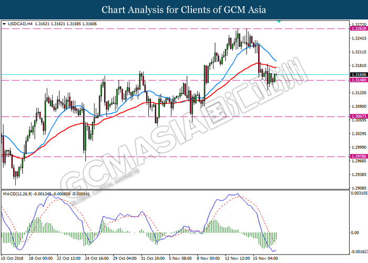
Task: Click the 15 Oct 2018 date label
Action: (12, 258)
